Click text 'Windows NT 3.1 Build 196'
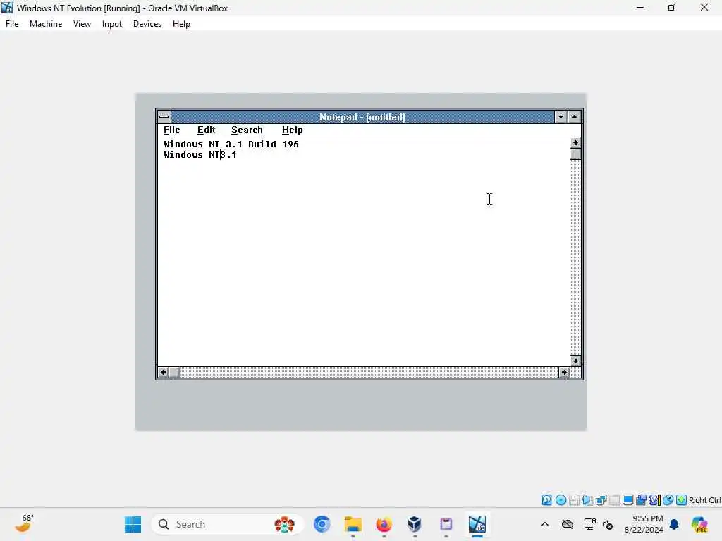The width and height of the screenshot is (722, 541). [x=231, y=144]
